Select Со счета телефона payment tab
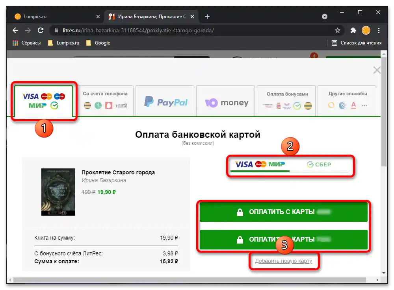Image resolution: width=394 pixels, height=290 pixels. [105, 101]
